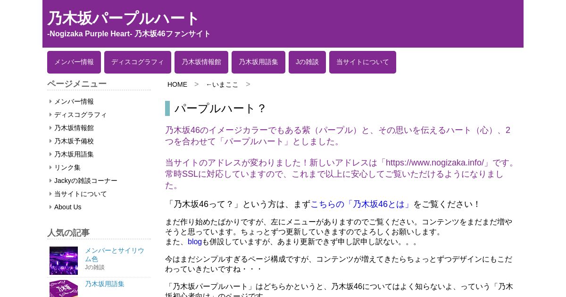Viewport: 566px width, 297px height.
Task: Select 当サイトについて in the sidebar page menu
Action: (x=81, y=194)
